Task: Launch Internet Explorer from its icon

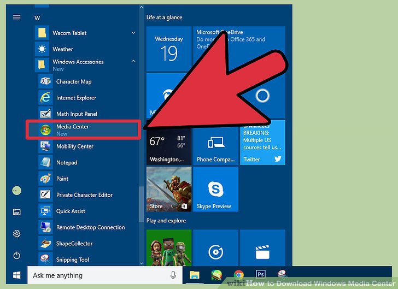Action: (46, 98)
